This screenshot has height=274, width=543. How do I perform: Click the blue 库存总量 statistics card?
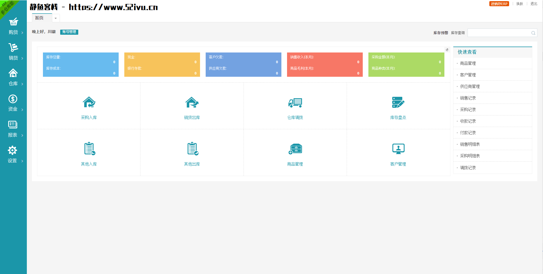click(81, 65)
